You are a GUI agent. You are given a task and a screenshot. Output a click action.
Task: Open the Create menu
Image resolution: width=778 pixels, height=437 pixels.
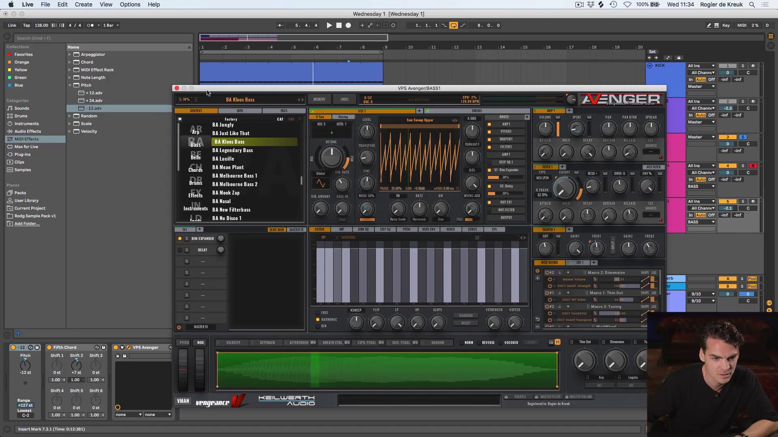(x=83, y=4)
